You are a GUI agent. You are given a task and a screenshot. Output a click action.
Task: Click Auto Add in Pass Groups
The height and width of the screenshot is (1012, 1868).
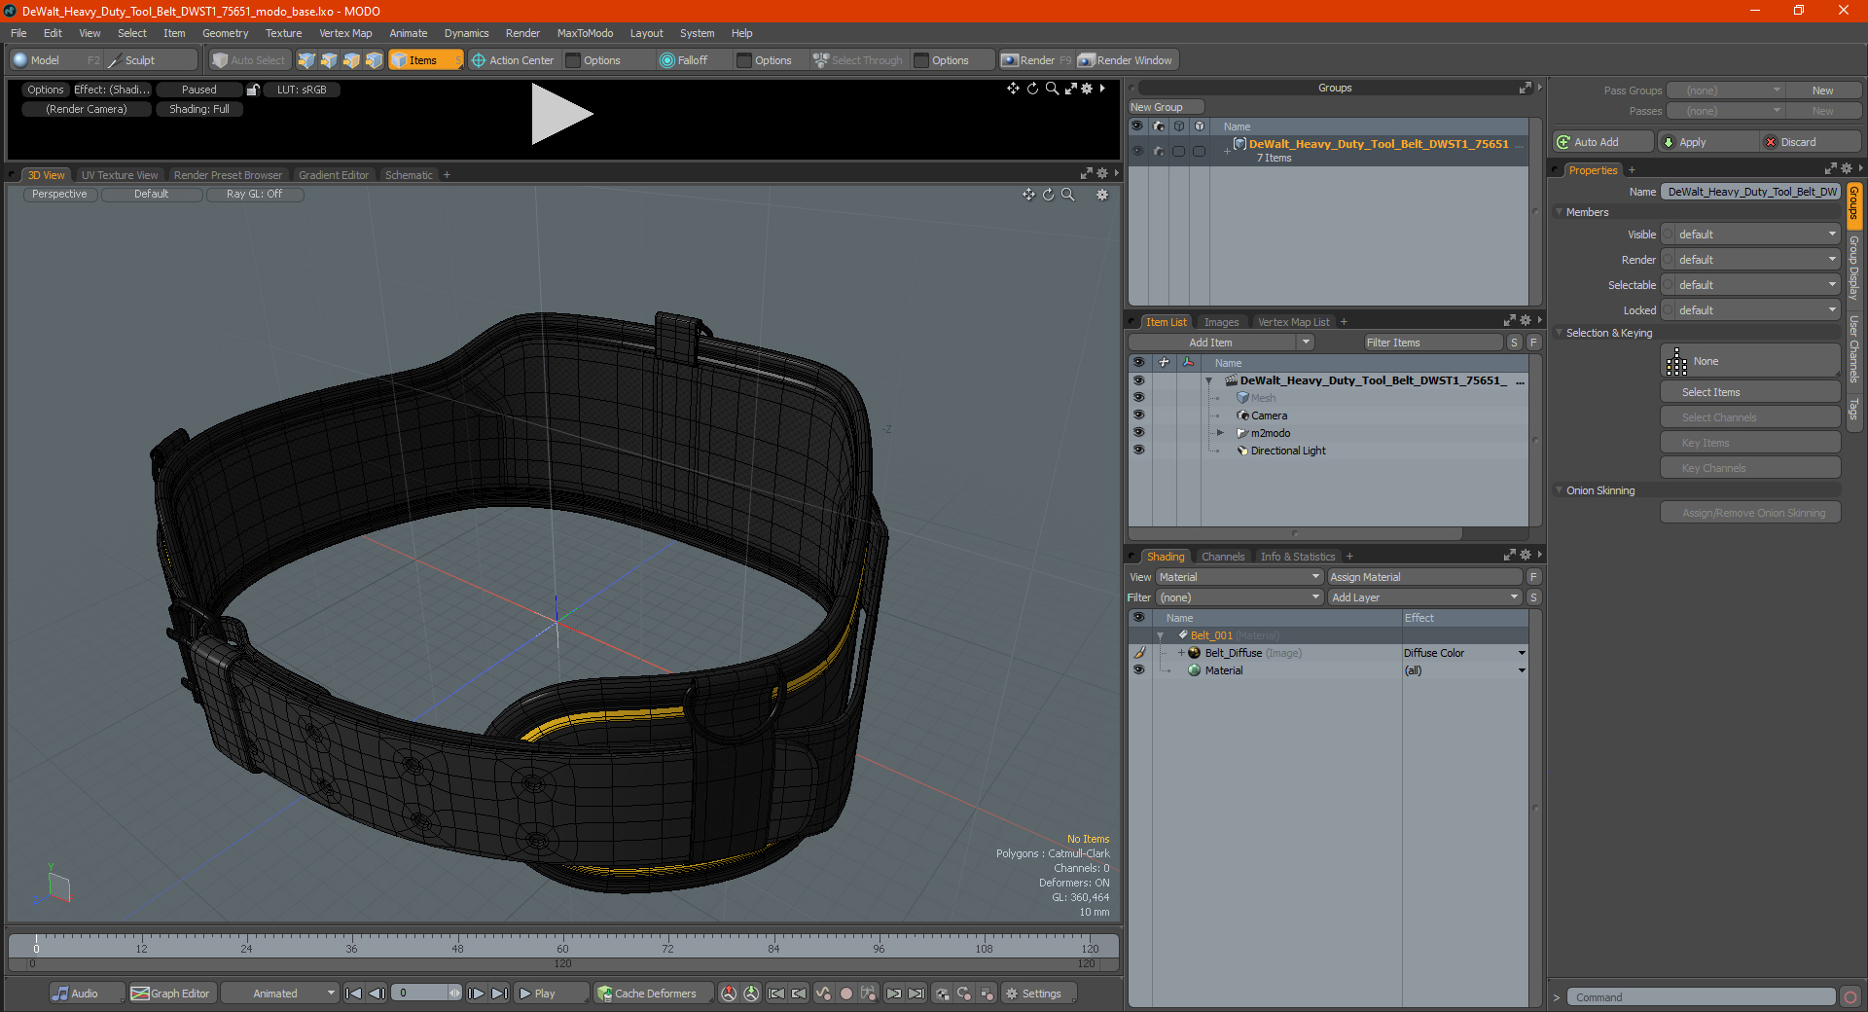click(x=1602, y=142)
